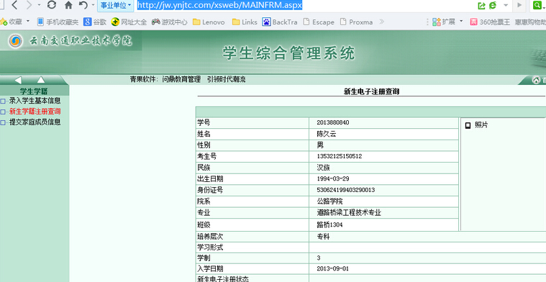Go to the browser home page icon
Viewport: 546px width, 282px height.
click(69, 5)
